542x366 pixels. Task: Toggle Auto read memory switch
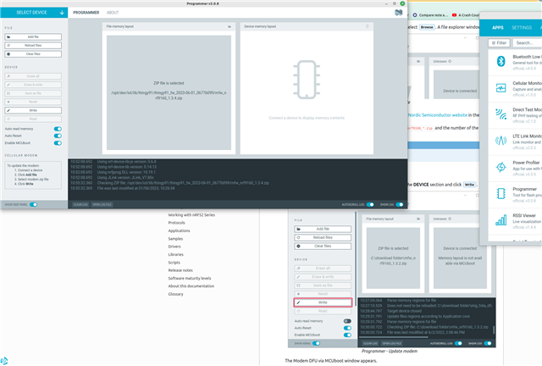(58, 129)
